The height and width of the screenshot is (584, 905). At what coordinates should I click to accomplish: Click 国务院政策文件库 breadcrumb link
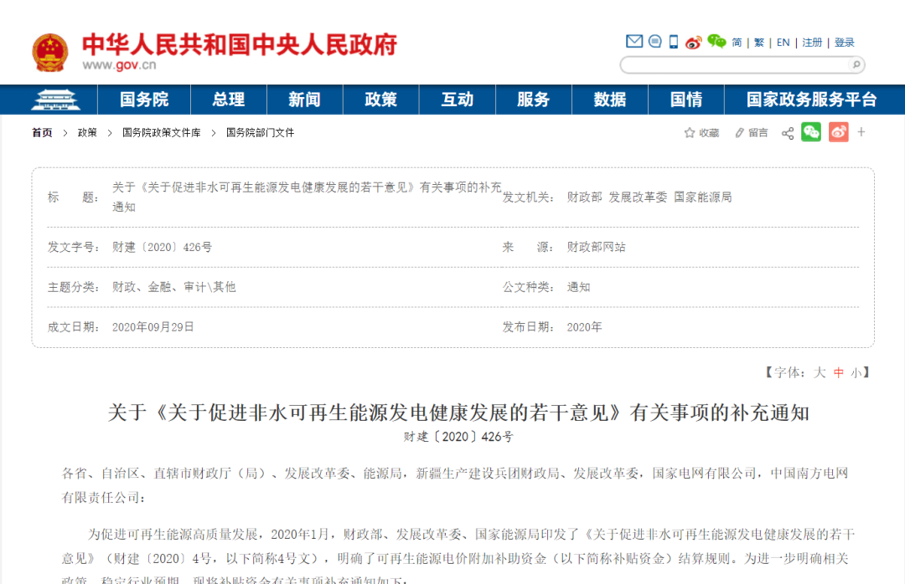click(x=162, y=133)
